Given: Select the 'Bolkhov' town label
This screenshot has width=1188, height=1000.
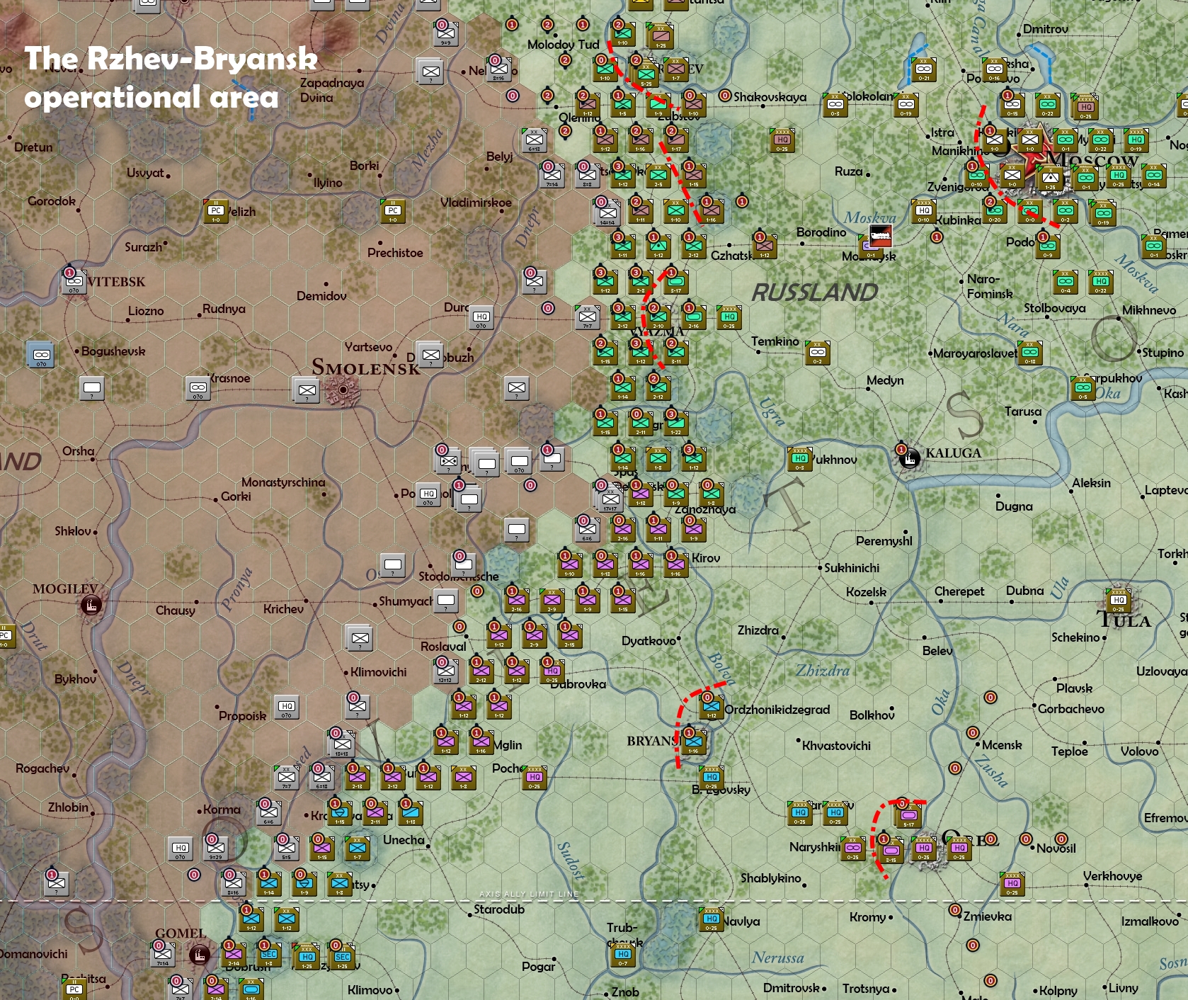Looking at the screenshot, I should pyautogui.click(x=872, y=715).
